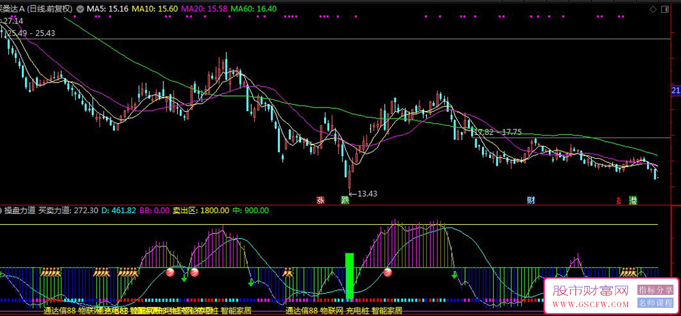This screenshot has width=681, height=316.
Task: Open the 指标分享 button
Action: pos(655,290)
